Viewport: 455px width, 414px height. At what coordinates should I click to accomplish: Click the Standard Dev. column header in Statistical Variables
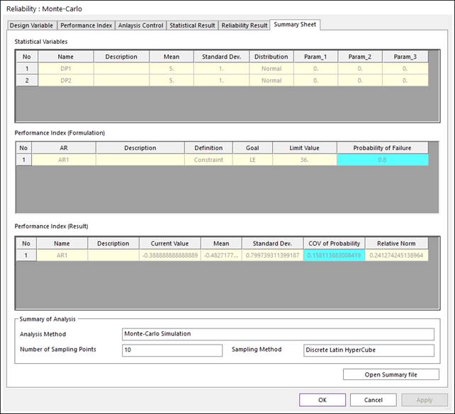[x=221, y=57]
